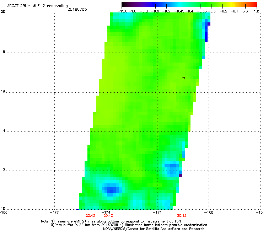Click the -15.0 colorbar label
Viewport: 263px width, 231px height.
(123, 11)
